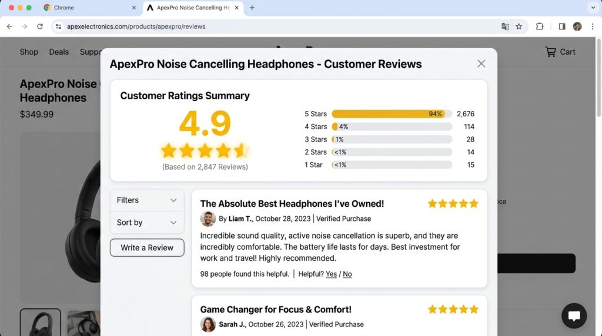Click the review title 'The Absolute Best Headphones I've Owned!'
602x336 pixels.
[x=292, y=204]
